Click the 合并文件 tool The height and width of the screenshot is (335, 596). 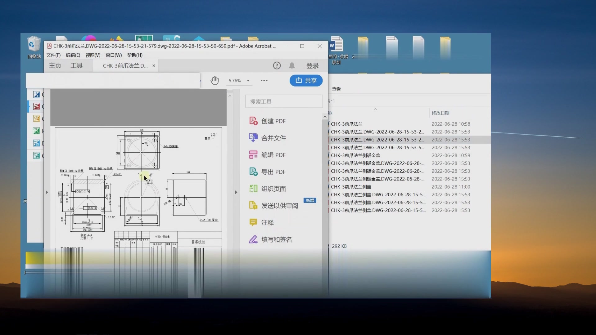click(267, 138)
